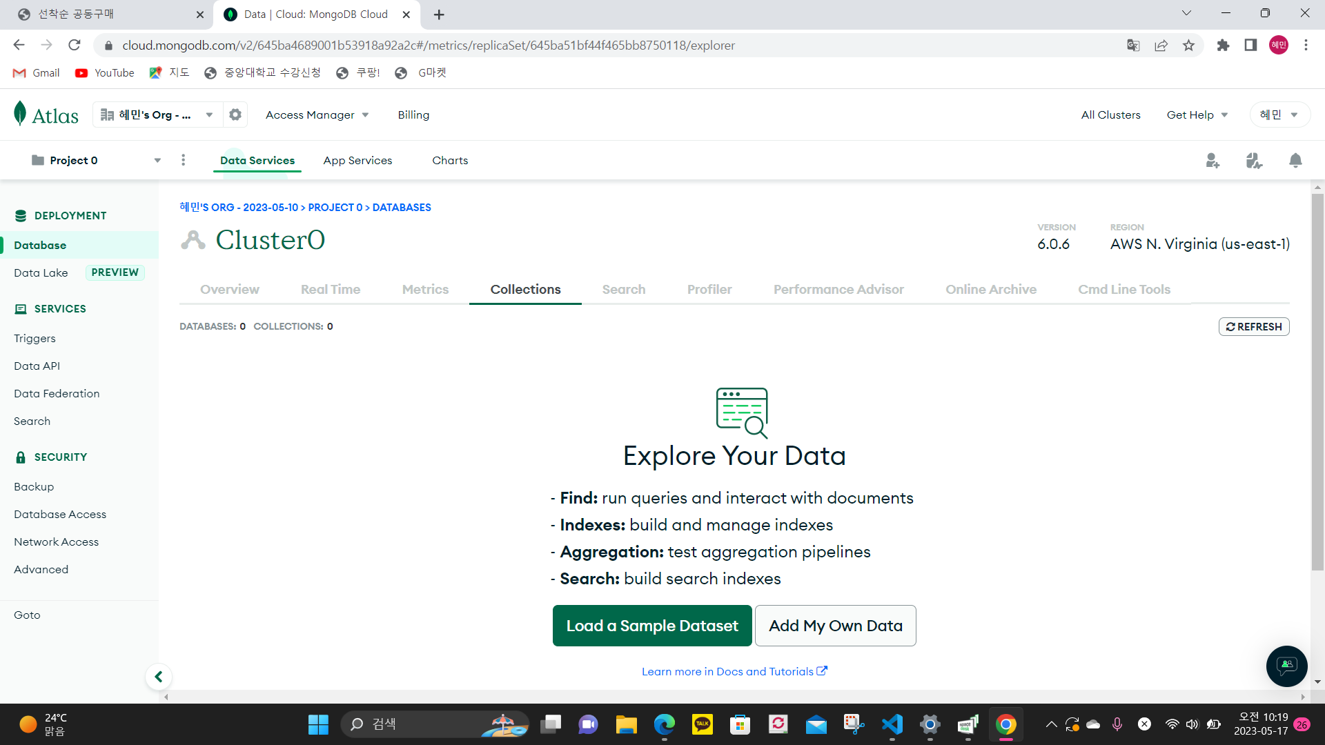Switch to App Services tab
The width and height of the screenshot is (1325, 745).
point(357,161)
